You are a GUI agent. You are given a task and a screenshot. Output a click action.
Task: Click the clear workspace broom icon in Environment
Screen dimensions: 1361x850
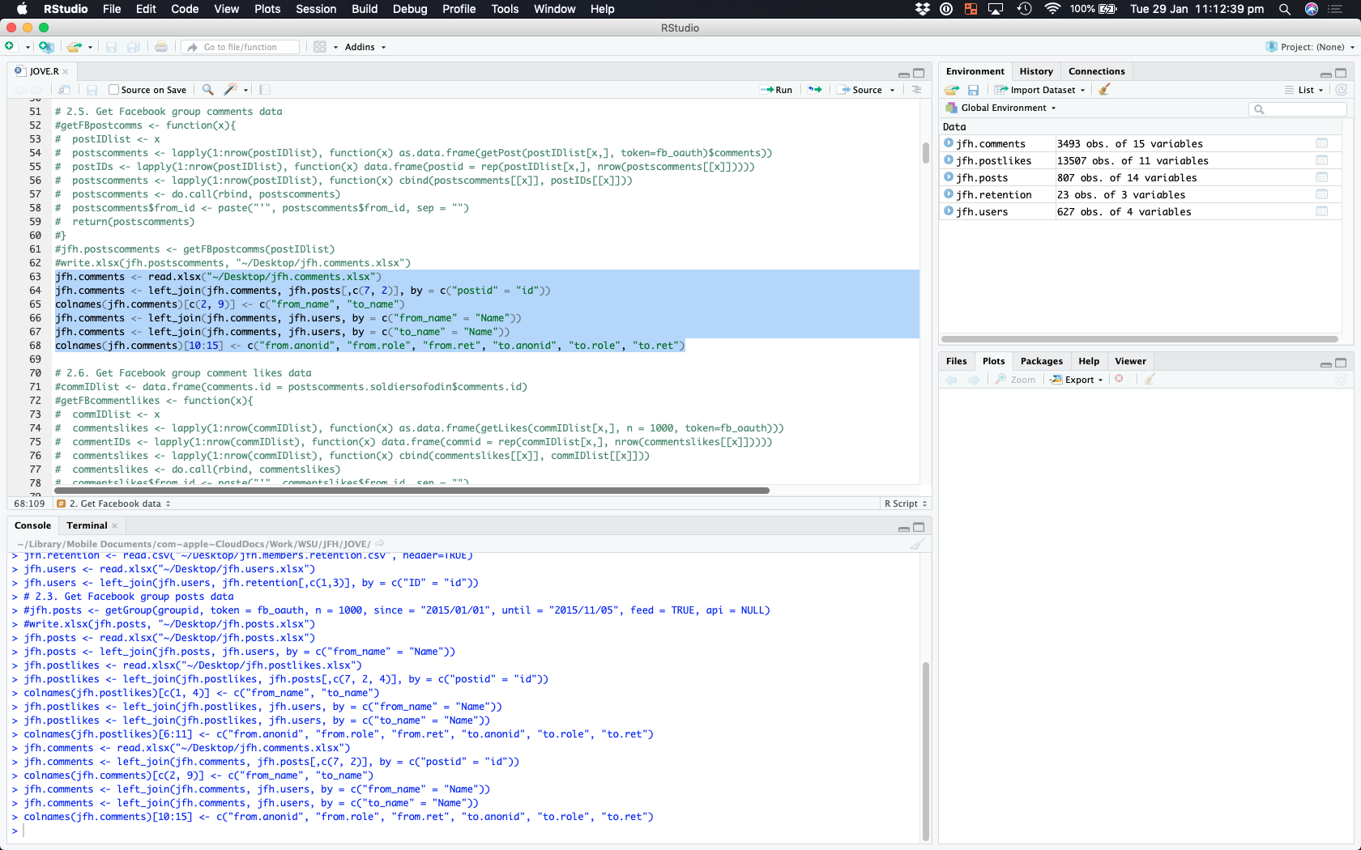(x=1104, y=90)
